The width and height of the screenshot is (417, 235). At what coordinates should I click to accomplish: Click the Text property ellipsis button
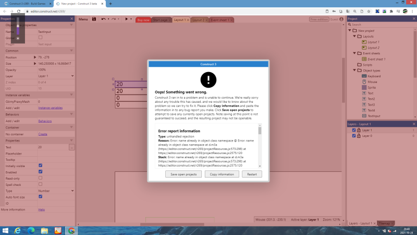71,147
